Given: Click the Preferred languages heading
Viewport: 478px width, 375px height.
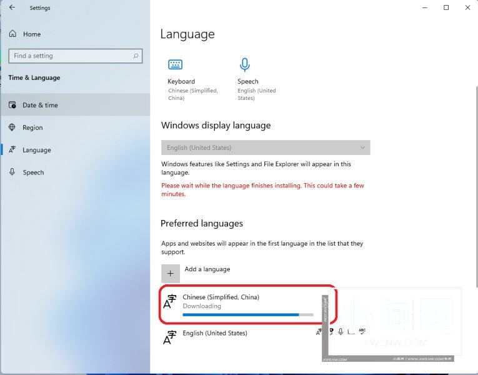Looking at the screenshot, I should pyautogui.click(x=202, y=224).
